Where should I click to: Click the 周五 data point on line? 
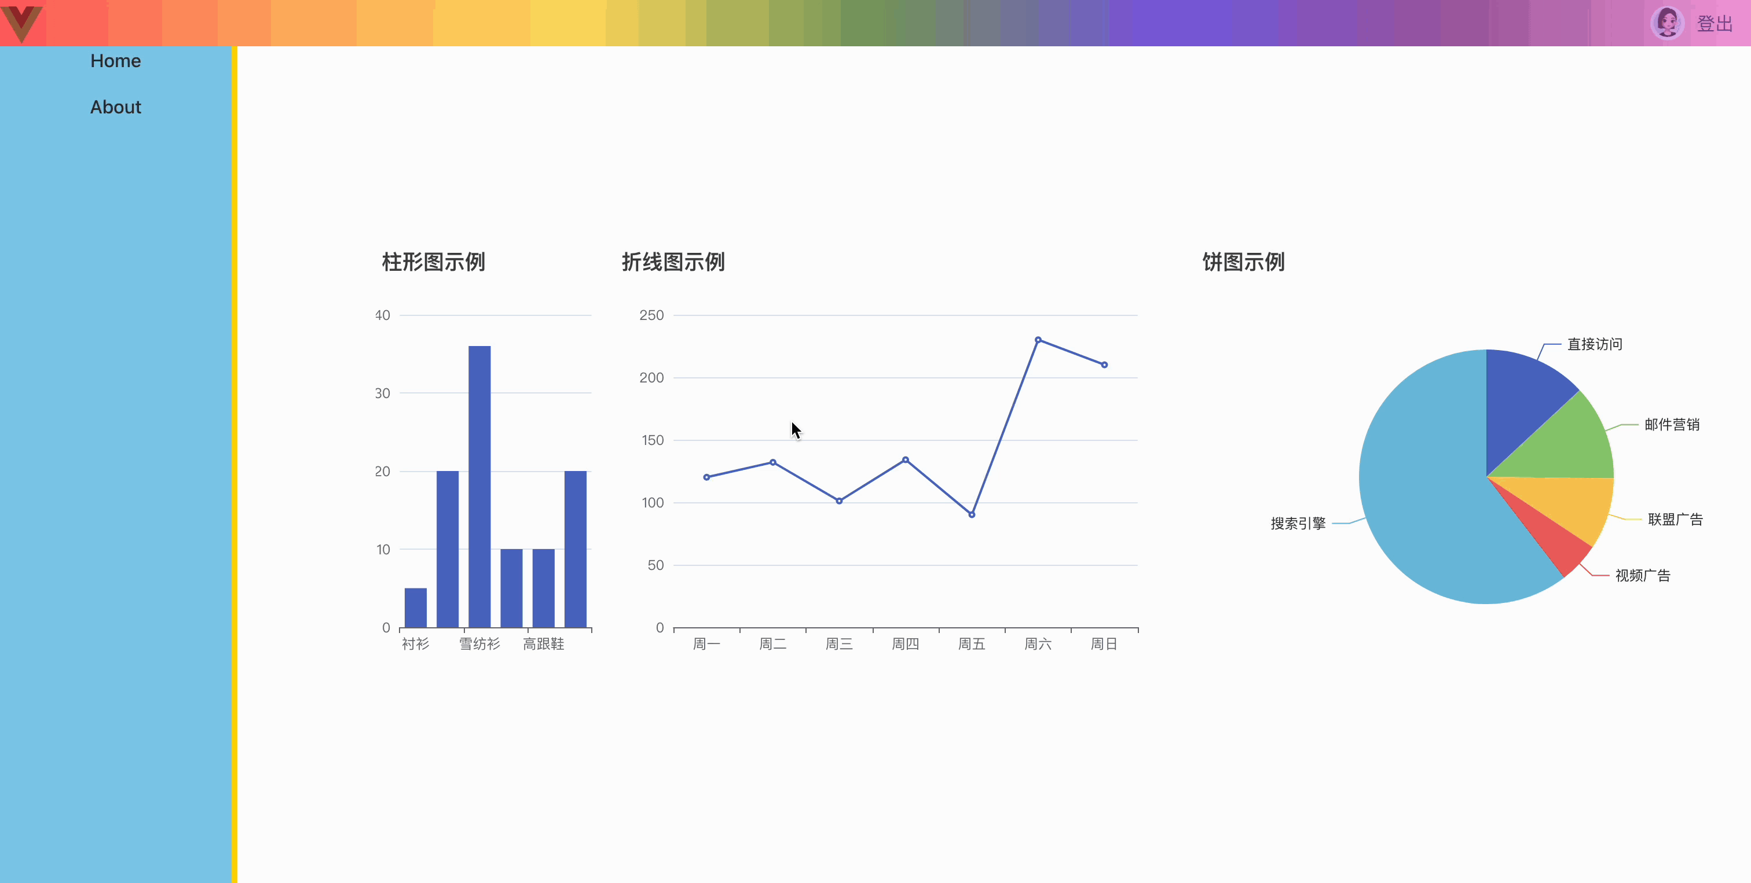[972, 515]
